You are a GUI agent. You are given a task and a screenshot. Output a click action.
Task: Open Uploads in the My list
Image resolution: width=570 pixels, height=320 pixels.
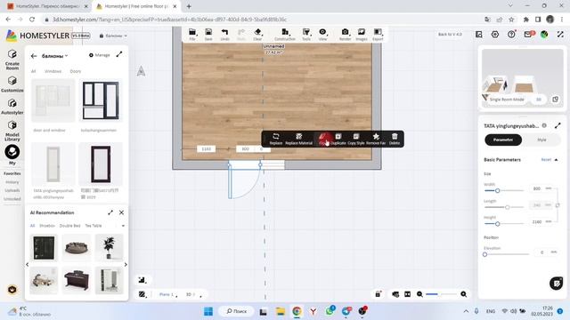coord(12,190)
